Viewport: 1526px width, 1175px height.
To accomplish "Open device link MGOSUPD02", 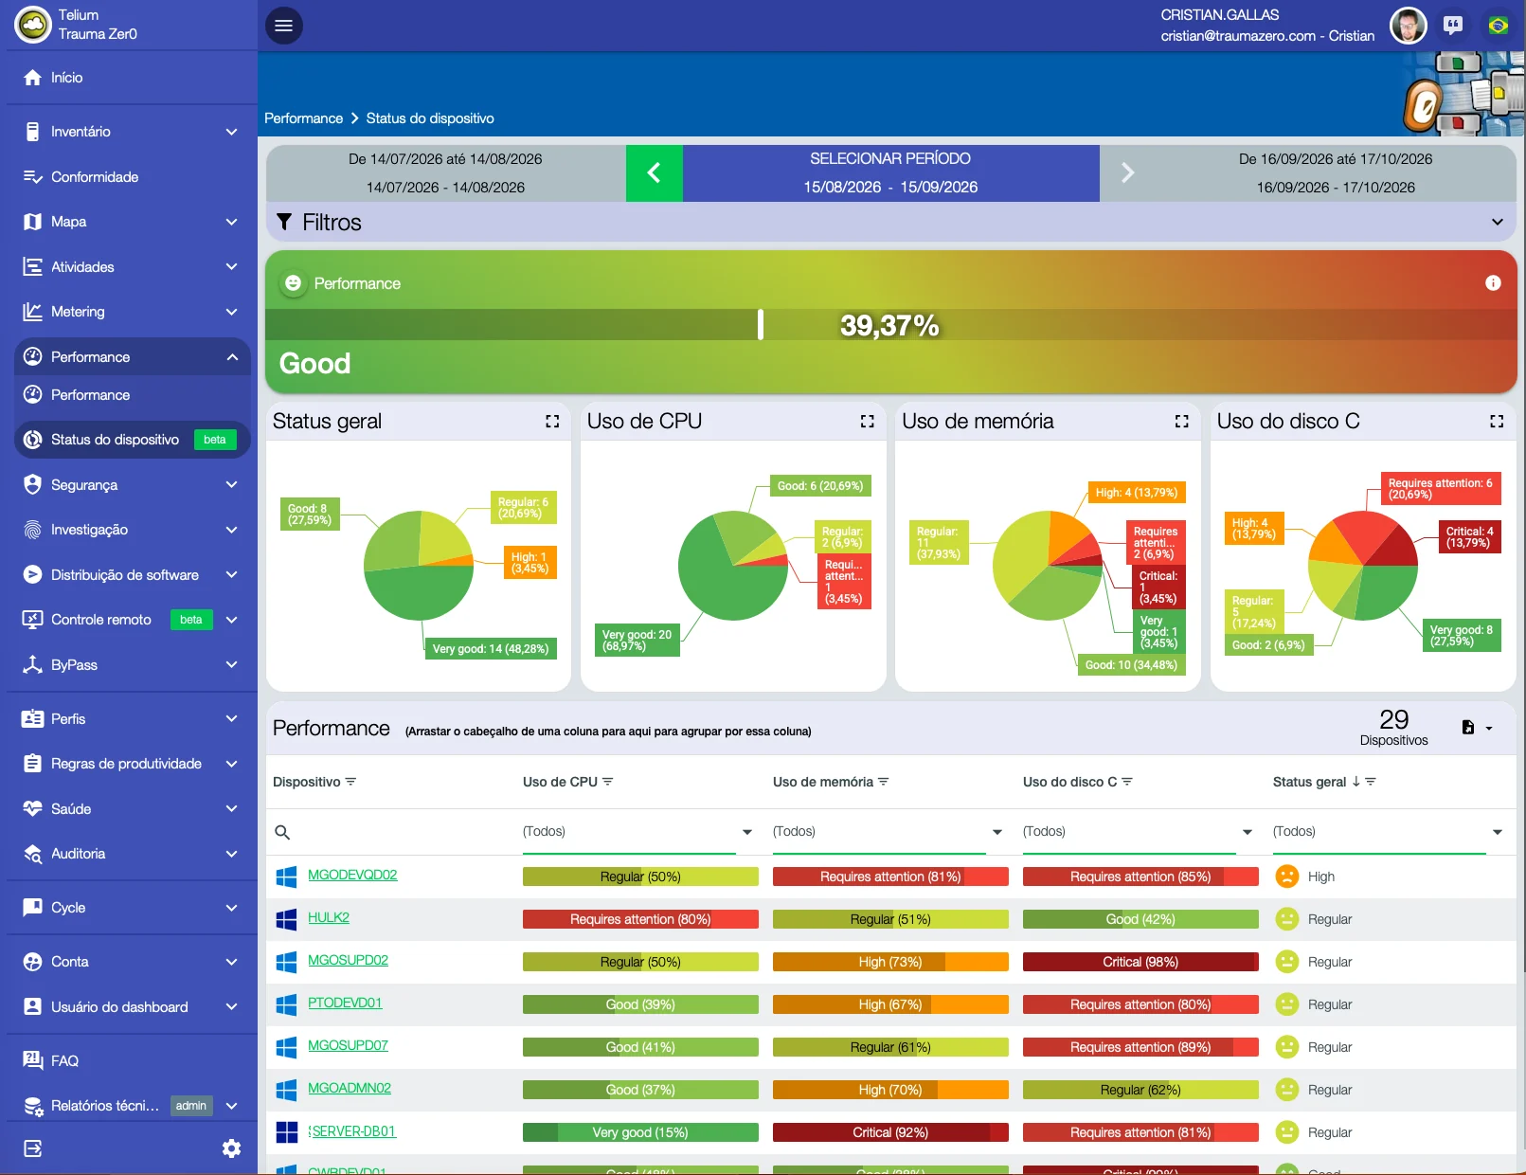I will [348, 960].
